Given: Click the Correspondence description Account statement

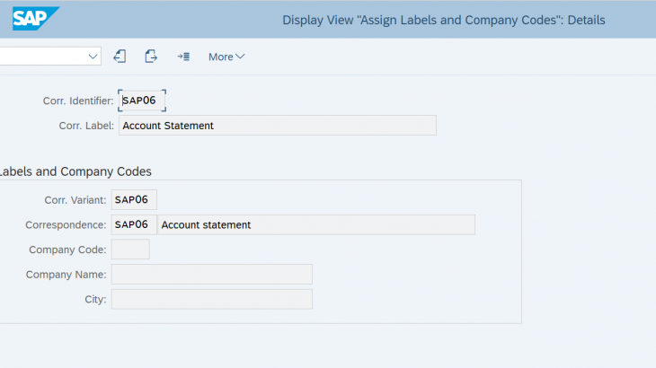Looking at the screenshot, I should pyautogui.click(x=316, y=224).
